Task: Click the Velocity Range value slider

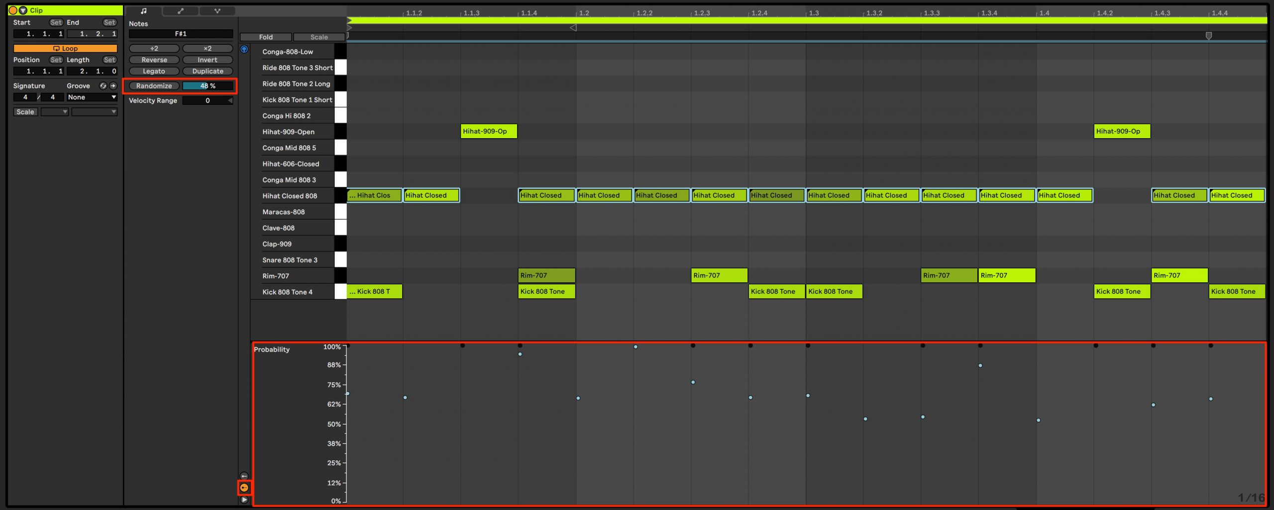Action: coord(208,100)
